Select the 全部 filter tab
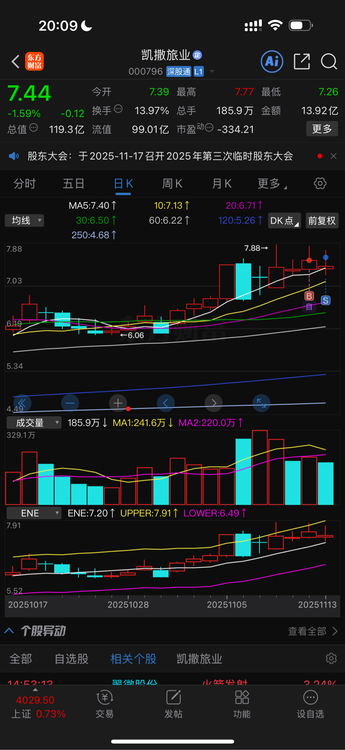The width and height of the screenshot is (345, 750). 21,659
